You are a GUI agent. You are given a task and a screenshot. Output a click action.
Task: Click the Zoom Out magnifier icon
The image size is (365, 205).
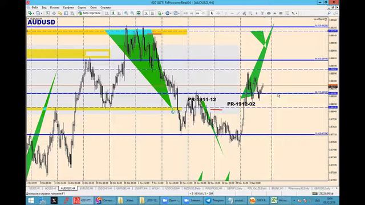pyautogui.click(x=132, y=13)
